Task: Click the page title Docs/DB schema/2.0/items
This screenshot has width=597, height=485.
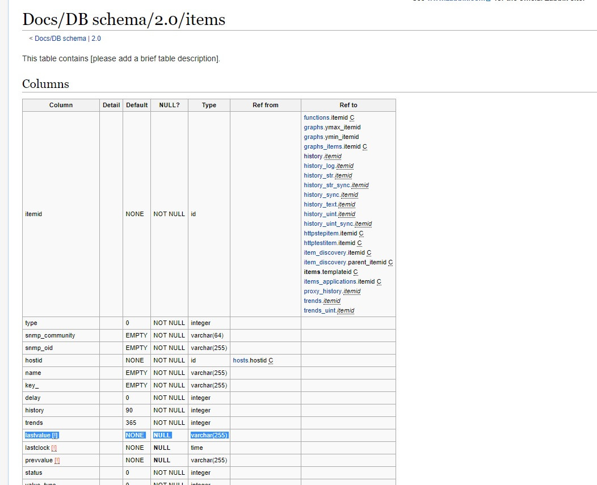Action: (124, 19)
